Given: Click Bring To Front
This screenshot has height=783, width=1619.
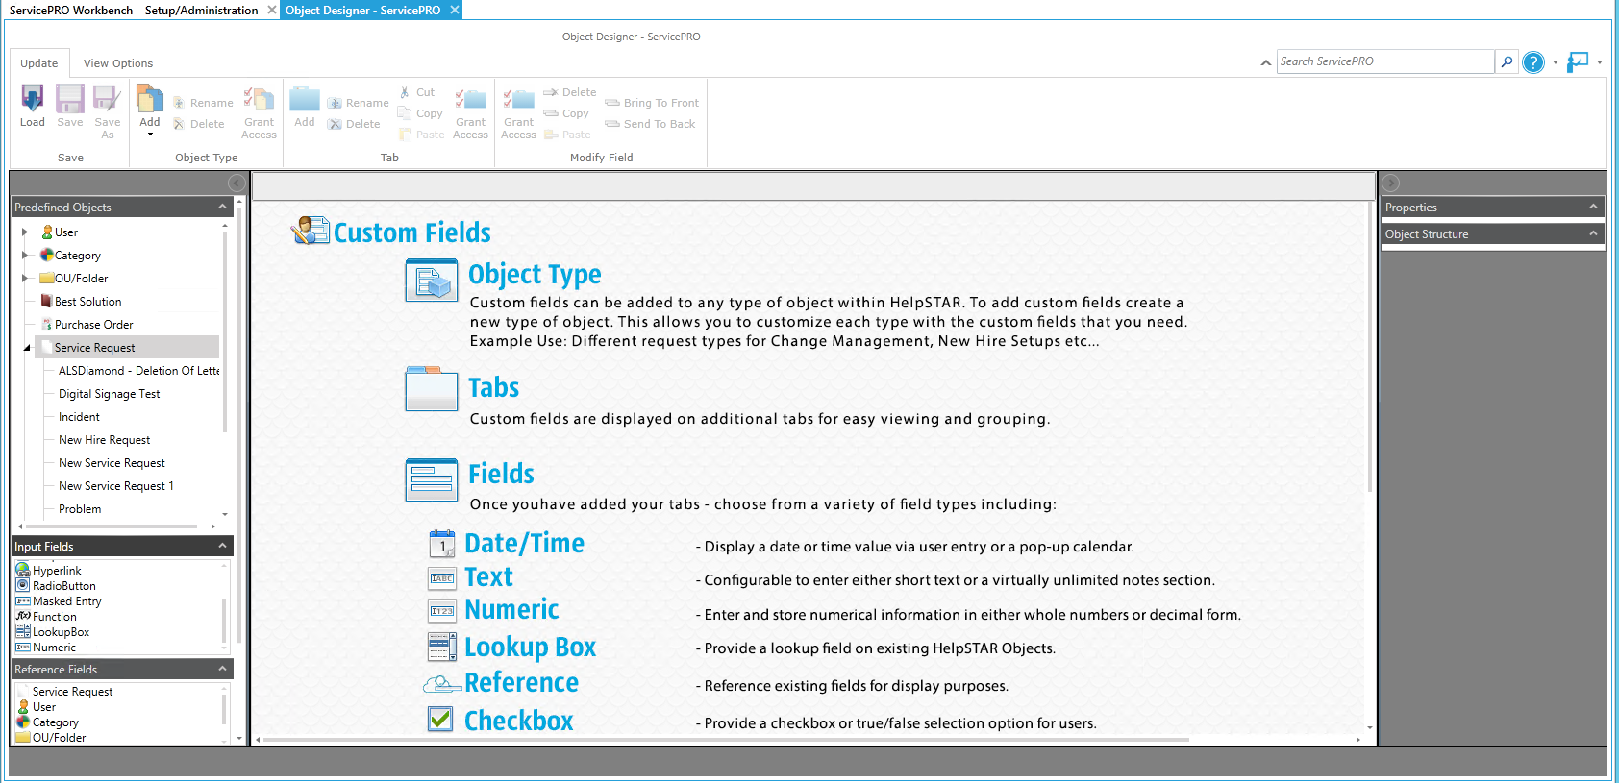Looking at the screenshot, I should click(652, 103).
